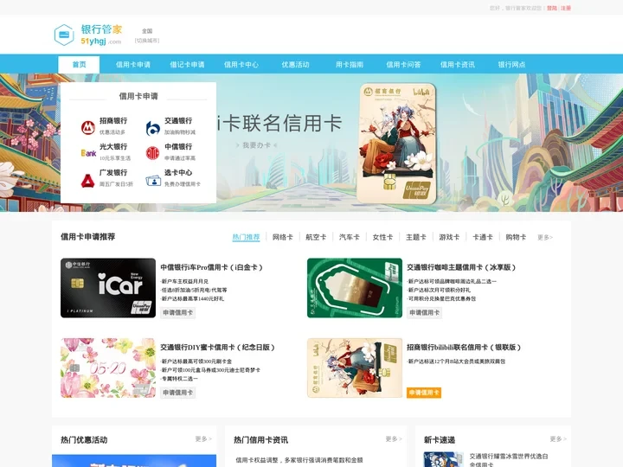Click the 中信银行 red round logo icon
This screenshot has height=467, width=623.
tap(152, 153)
